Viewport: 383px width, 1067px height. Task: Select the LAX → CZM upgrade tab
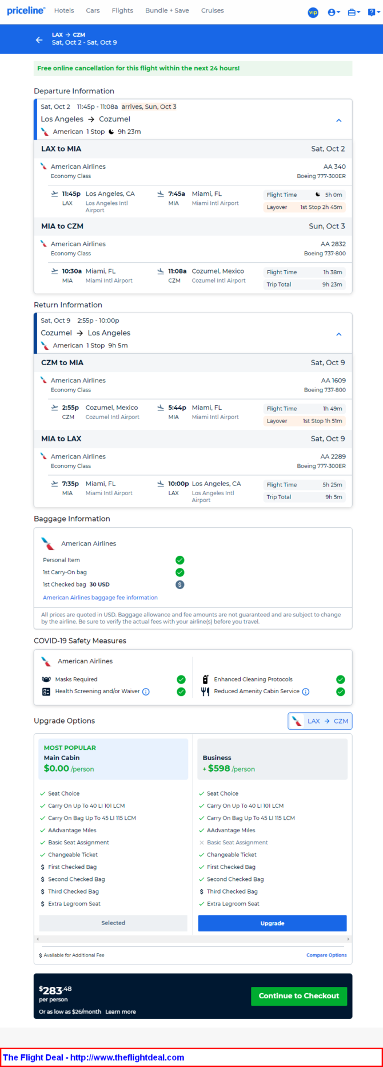click(x=320, y=721)
